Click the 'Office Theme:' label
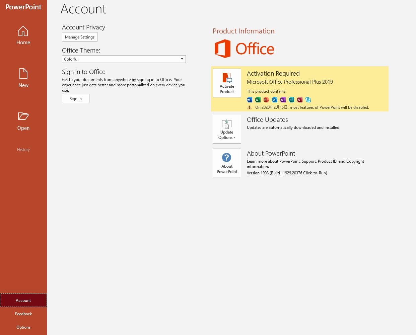The width and height of the screenshot is (416, 335). tap(81, 50)
